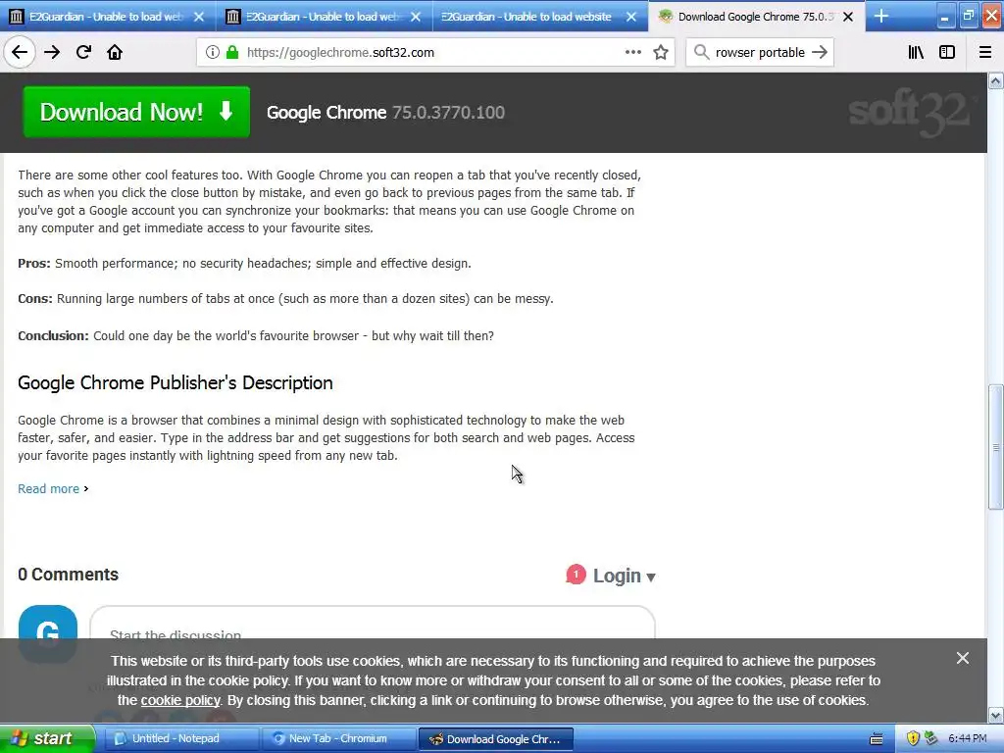Click the address bar URL

tap(340, 53)
